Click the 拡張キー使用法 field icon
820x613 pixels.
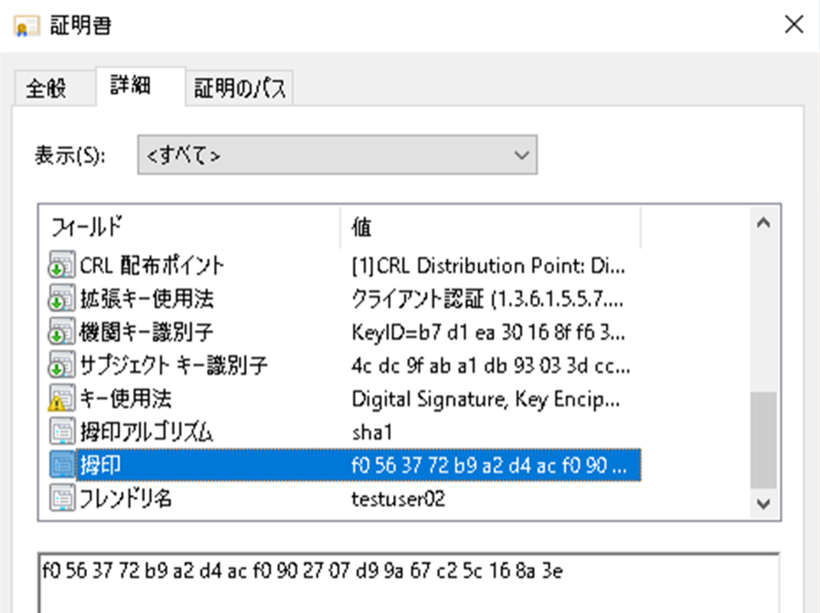click(x=61, y=300)
